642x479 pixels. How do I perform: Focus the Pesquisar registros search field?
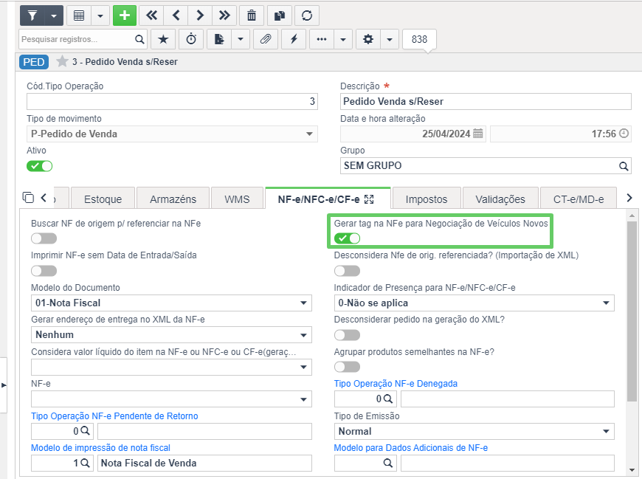77,39
